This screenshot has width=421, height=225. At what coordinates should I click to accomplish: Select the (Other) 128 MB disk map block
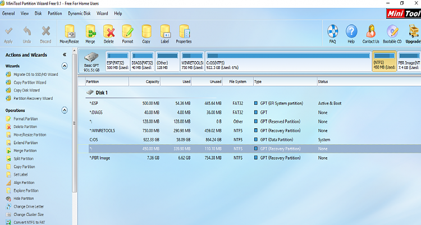(x=167, y=61)
